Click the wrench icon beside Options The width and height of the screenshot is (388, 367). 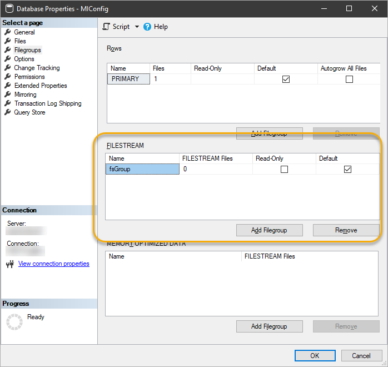coord(8,59)
